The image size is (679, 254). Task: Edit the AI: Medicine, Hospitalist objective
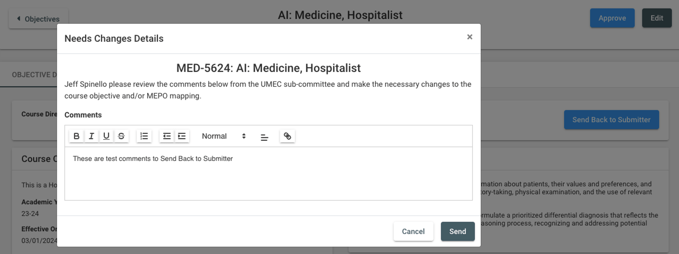(657, 18)
